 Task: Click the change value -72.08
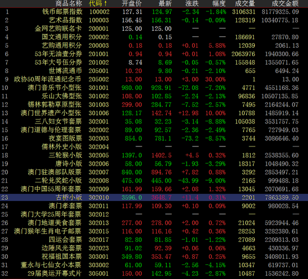tap(188, 88)
